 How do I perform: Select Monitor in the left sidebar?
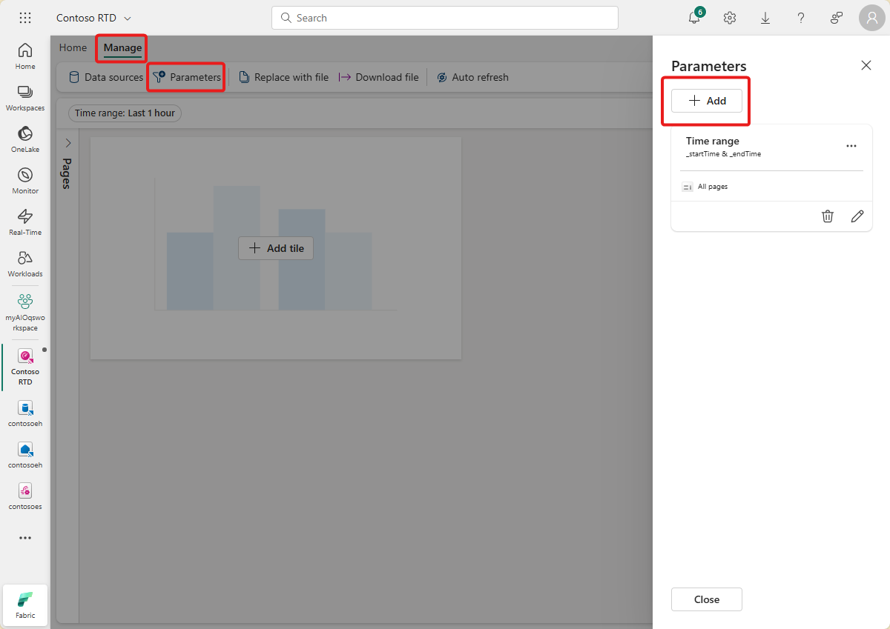pos(24,179)
